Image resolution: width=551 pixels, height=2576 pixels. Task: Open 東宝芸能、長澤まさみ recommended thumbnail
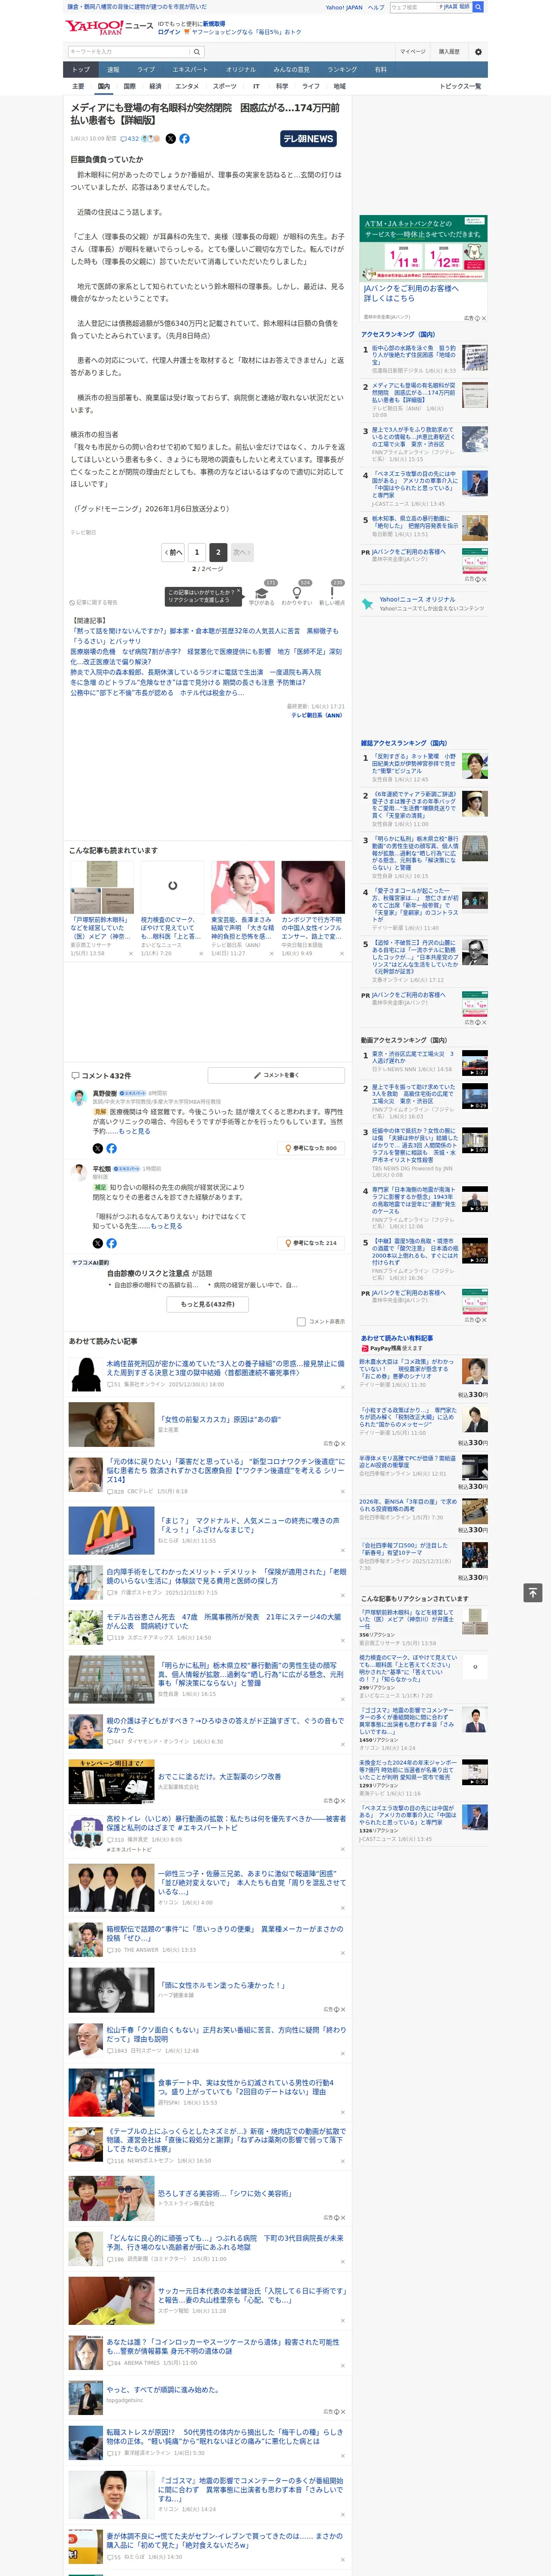pyautogui.click(x=243, y=887)
